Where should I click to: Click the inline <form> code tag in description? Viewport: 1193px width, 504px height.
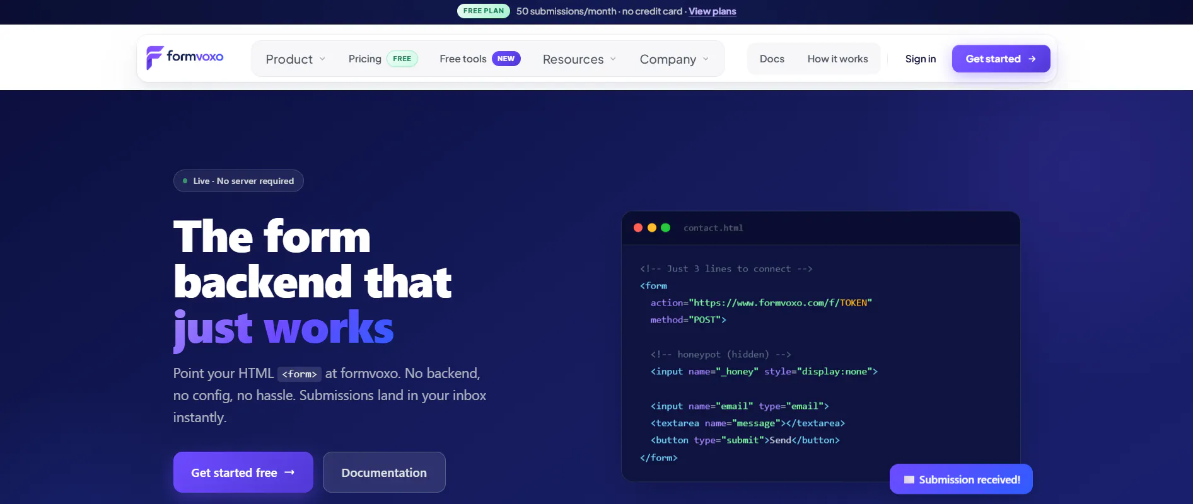click(300, 374)
